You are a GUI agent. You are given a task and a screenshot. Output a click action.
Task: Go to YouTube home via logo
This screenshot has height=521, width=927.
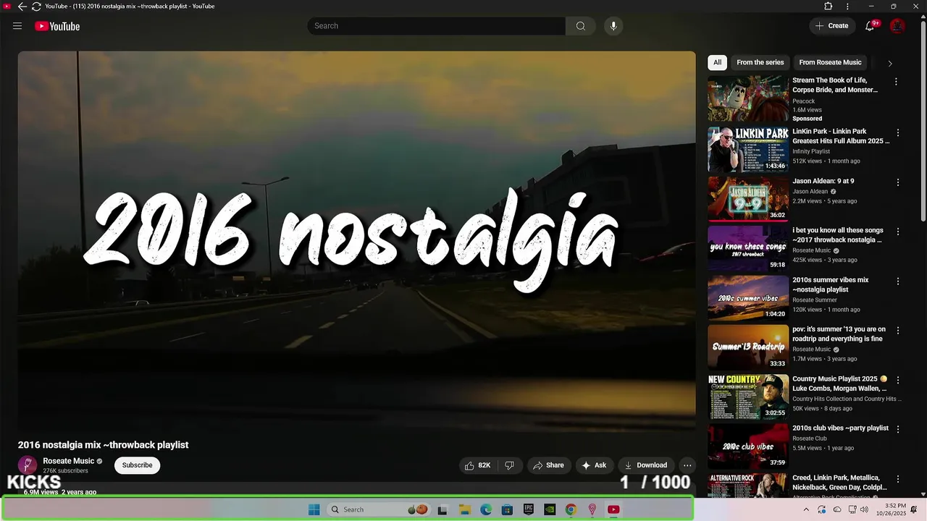[x=57, y=26]
